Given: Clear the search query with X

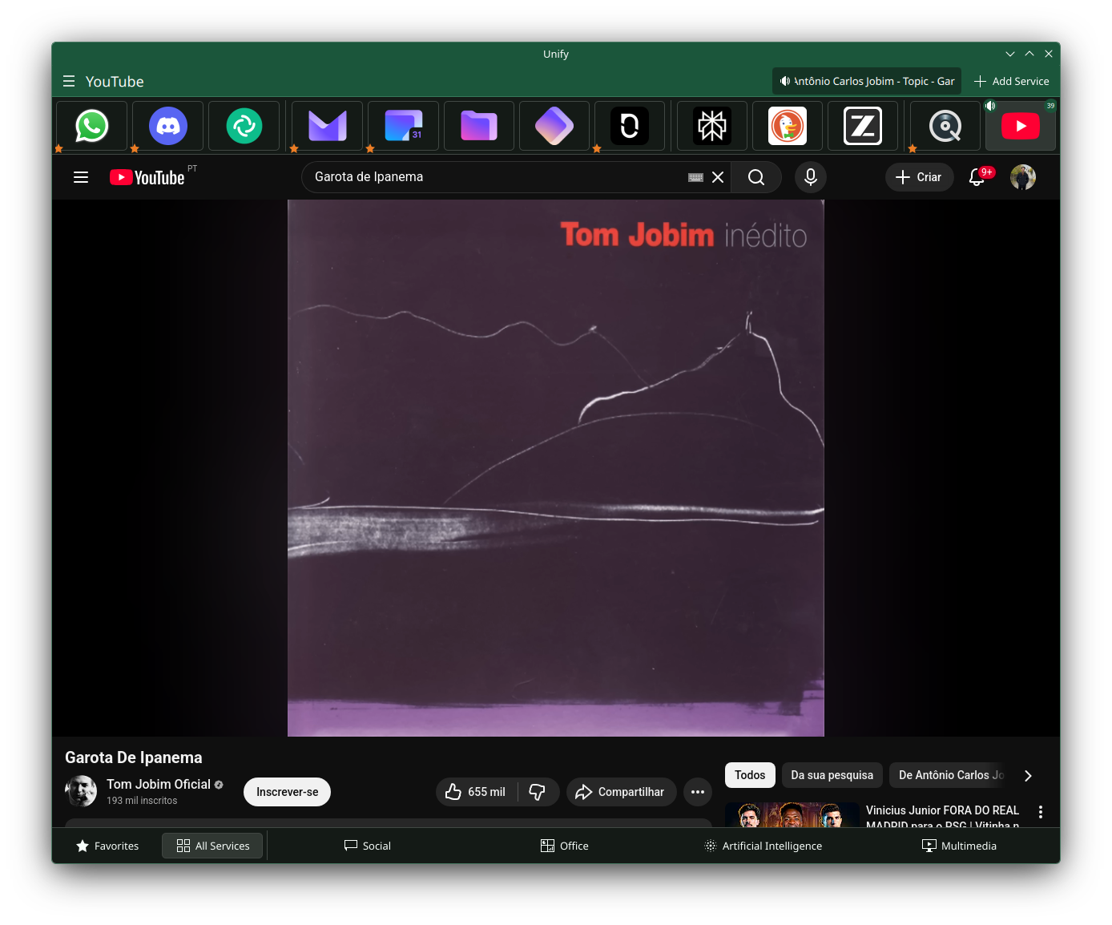Looking at the screenshot, I should [x=718, y=177].
